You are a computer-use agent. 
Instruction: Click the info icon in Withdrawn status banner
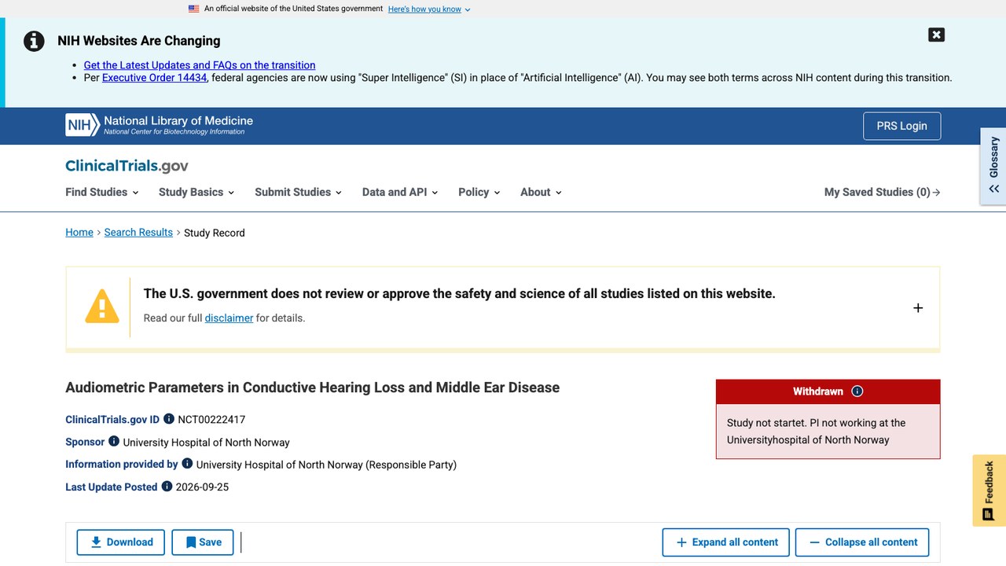pyautogui.click(x=857, y=391)
